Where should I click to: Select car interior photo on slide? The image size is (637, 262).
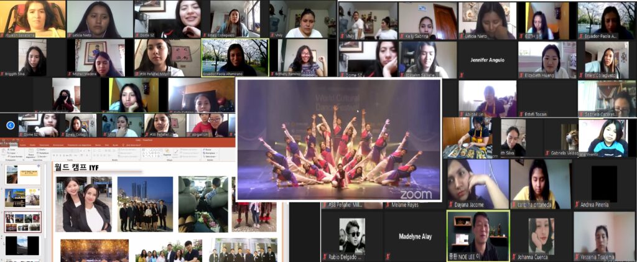click(x=203, y=204)
